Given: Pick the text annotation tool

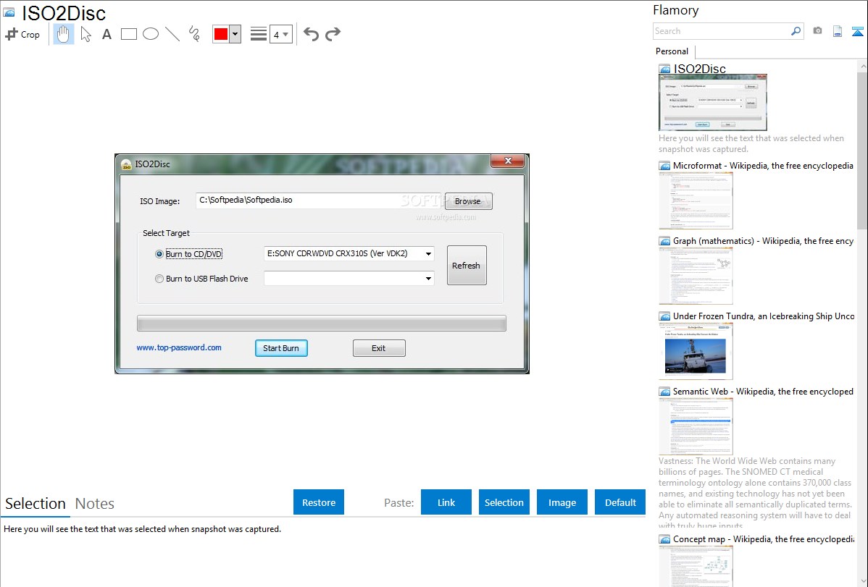Looking at the screenshot, I should pos(107,34).
